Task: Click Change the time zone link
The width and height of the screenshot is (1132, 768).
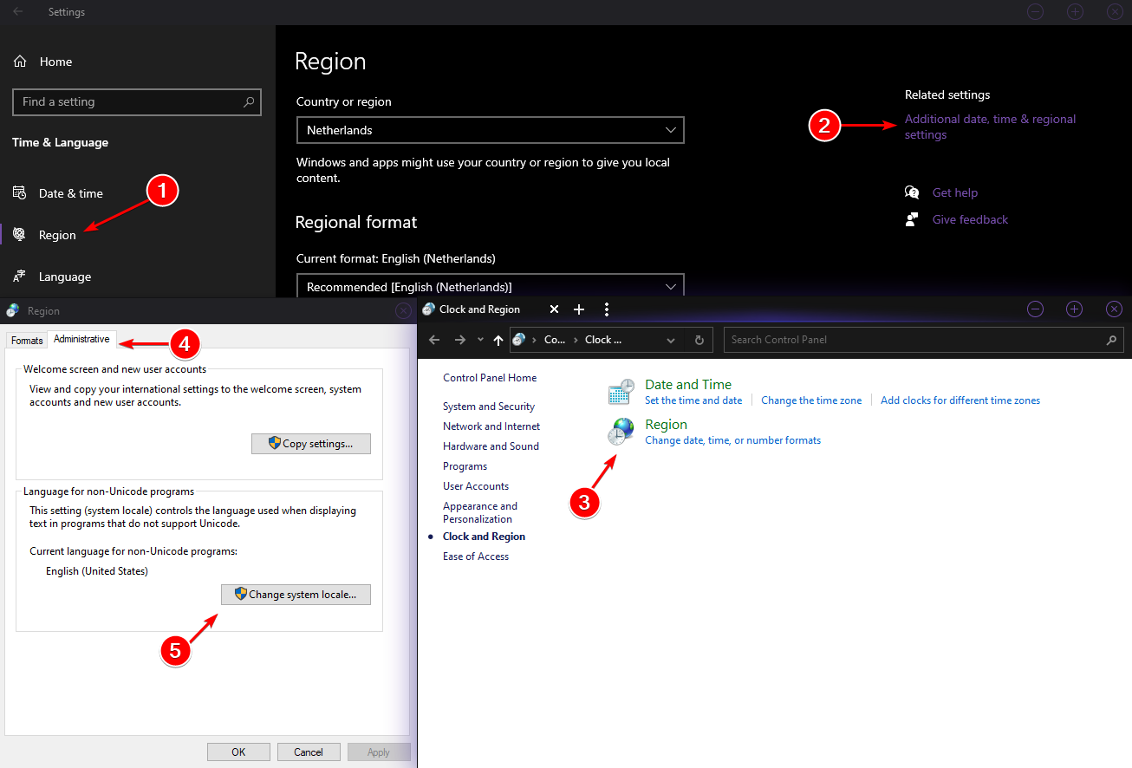Action: click(x=811, y=400)
